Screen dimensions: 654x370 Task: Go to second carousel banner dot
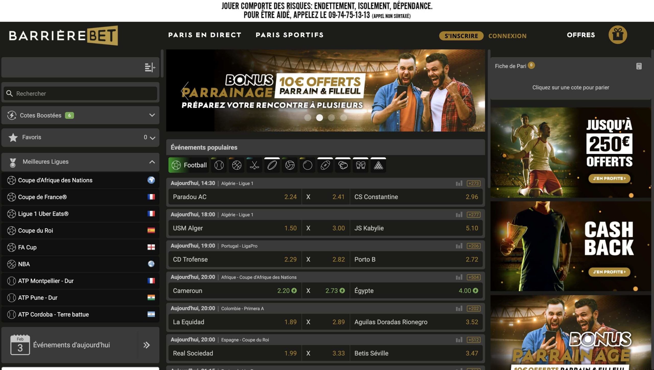pyautogui.click(x=319, y=118)
